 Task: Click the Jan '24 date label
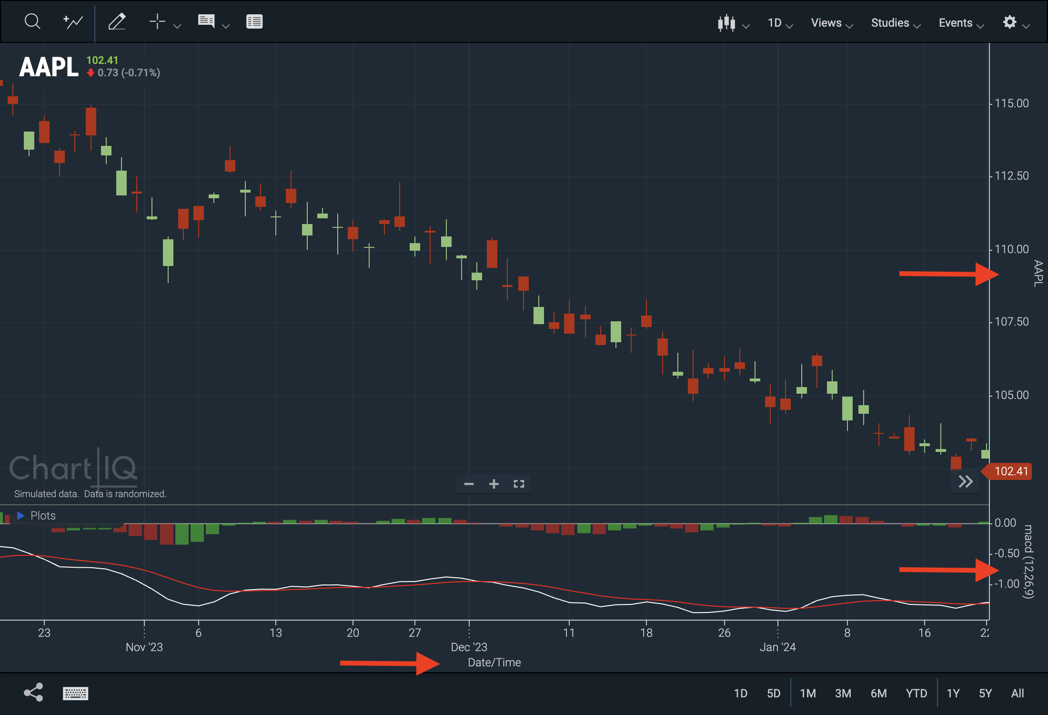777,647
